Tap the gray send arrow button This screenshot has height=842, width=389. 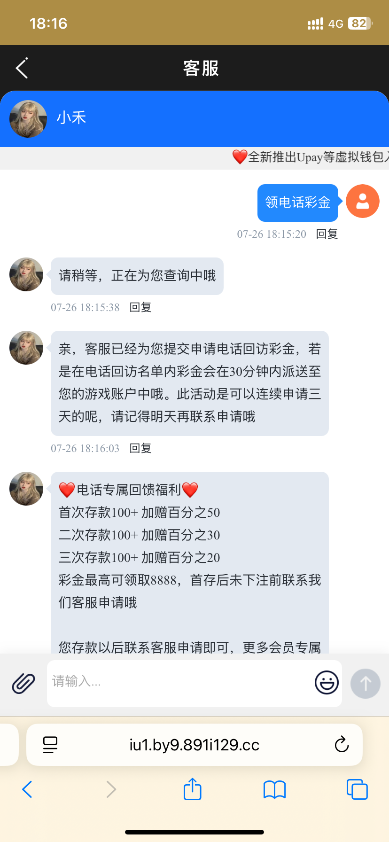point(366,683)
